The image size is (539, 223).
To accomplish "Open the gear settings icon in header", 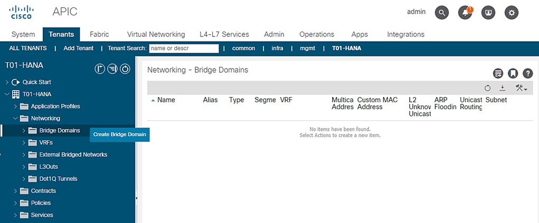I will [512, 13].
